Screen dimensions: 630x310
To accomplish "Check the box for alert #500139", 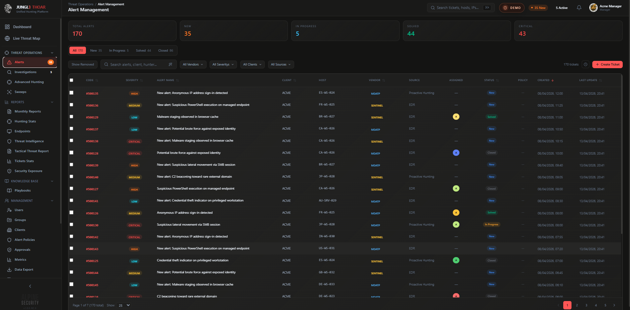I will pos(71,164).
